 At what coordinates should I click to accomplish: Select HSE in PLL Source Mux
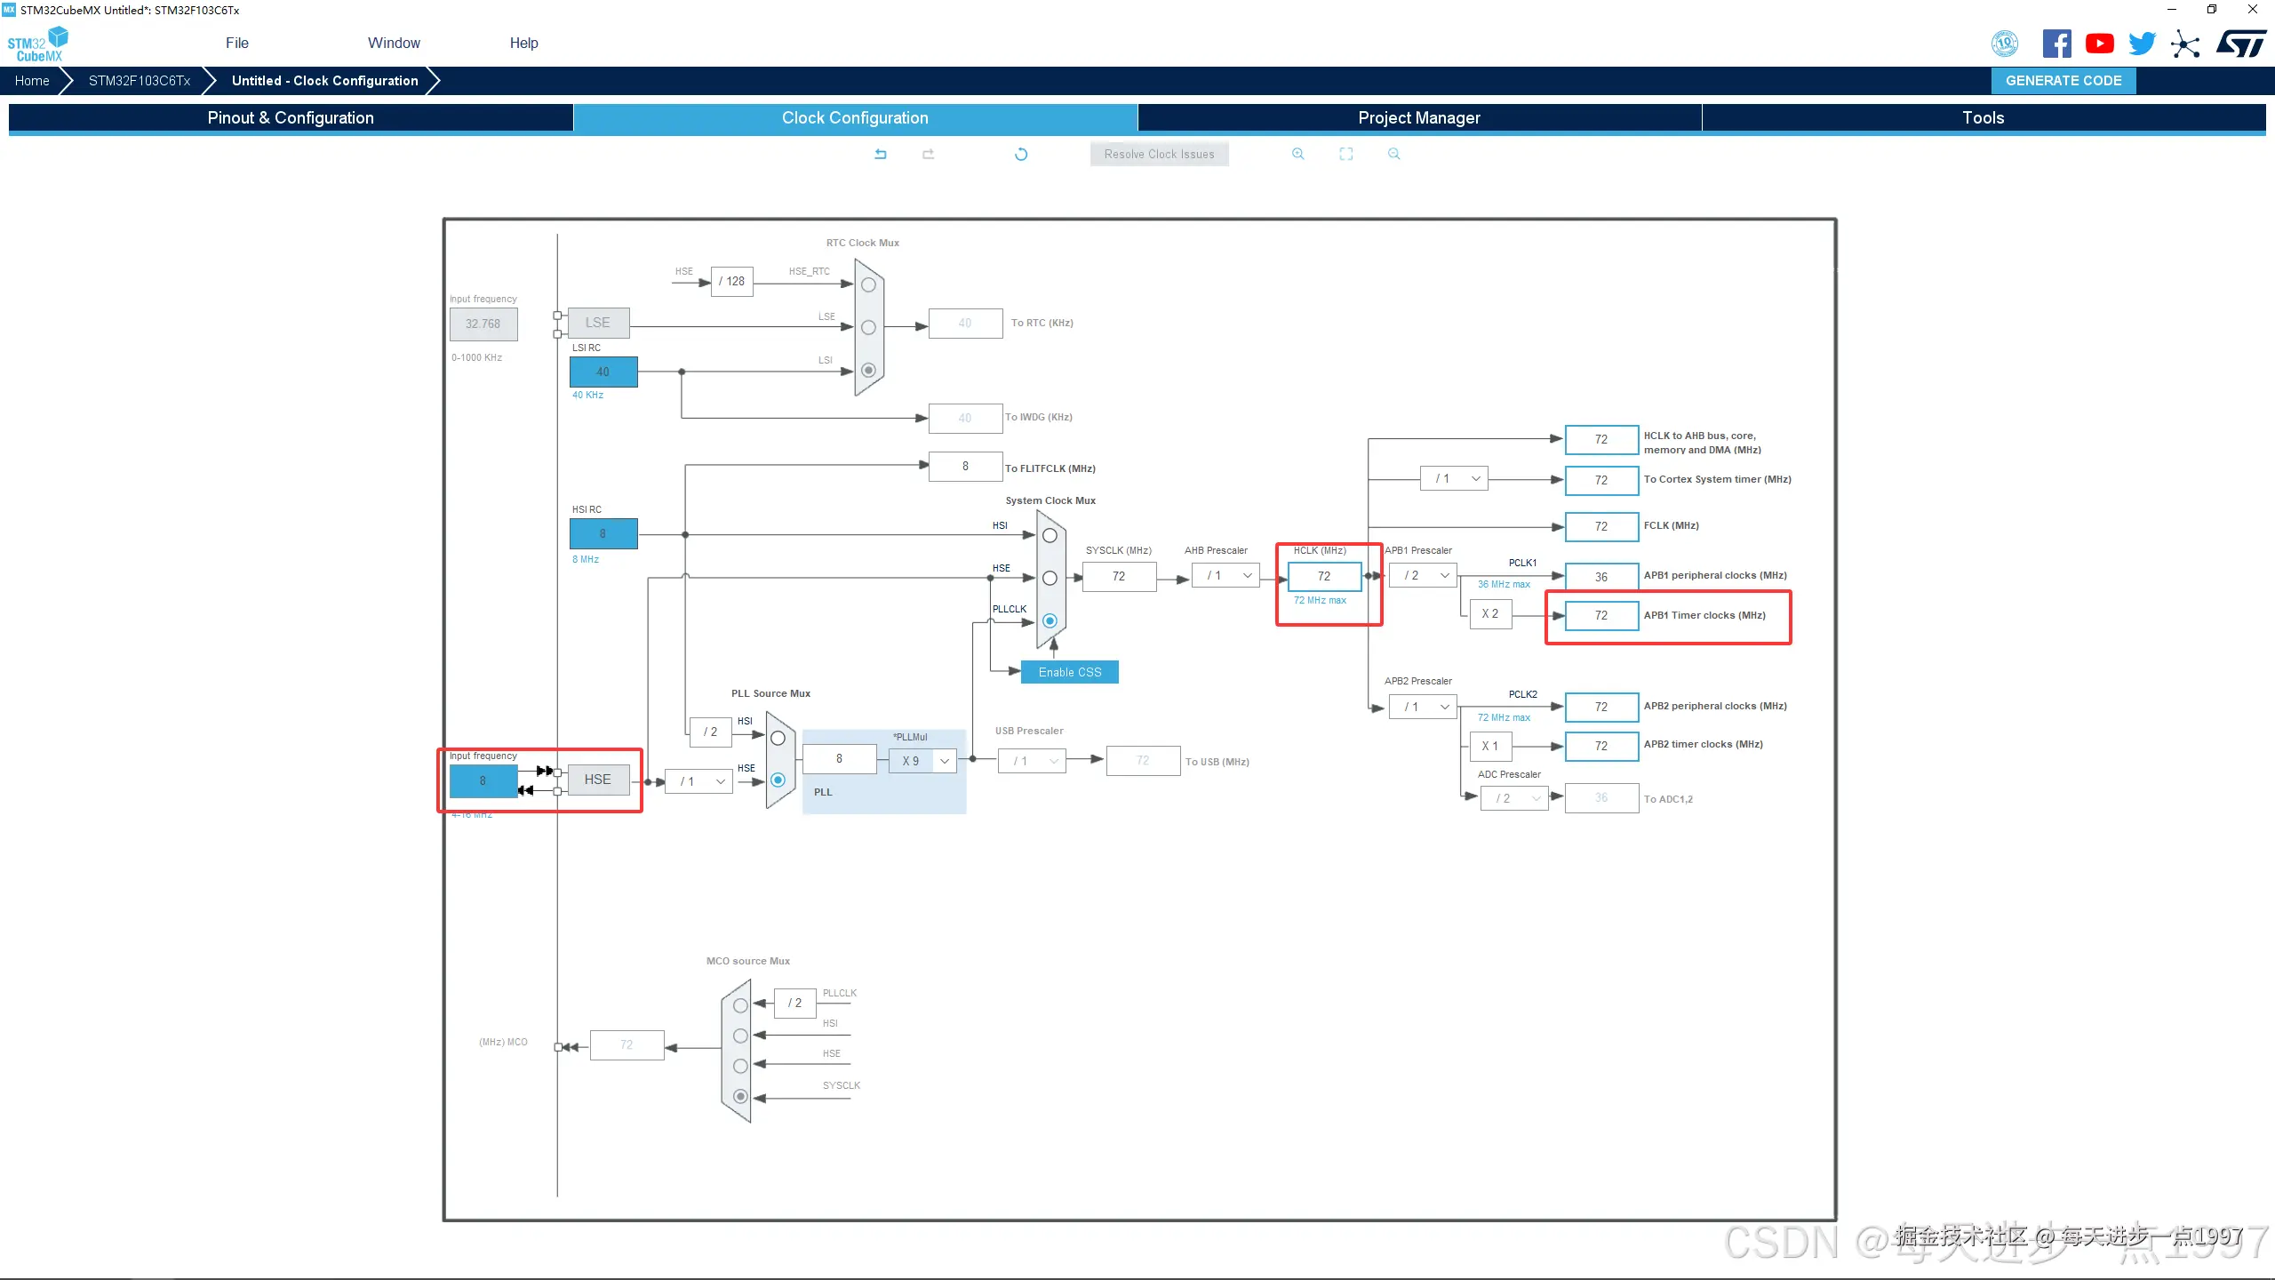(x=778, y=780)
